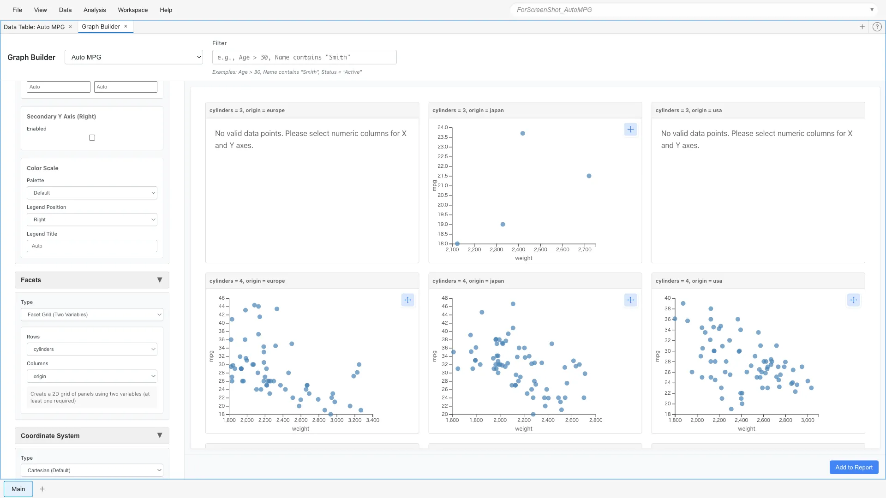Open the Palette dropdown under Color Scale
Image resolution: width=886 pixels, height=498 pixels.
(x=92, y=192)
